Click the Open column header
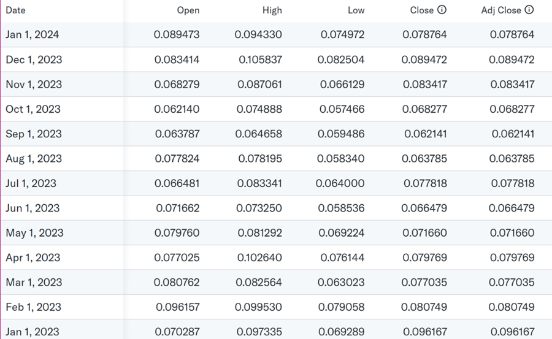The image size is (552, 339). pyautogui.click(x=188, y=10)
